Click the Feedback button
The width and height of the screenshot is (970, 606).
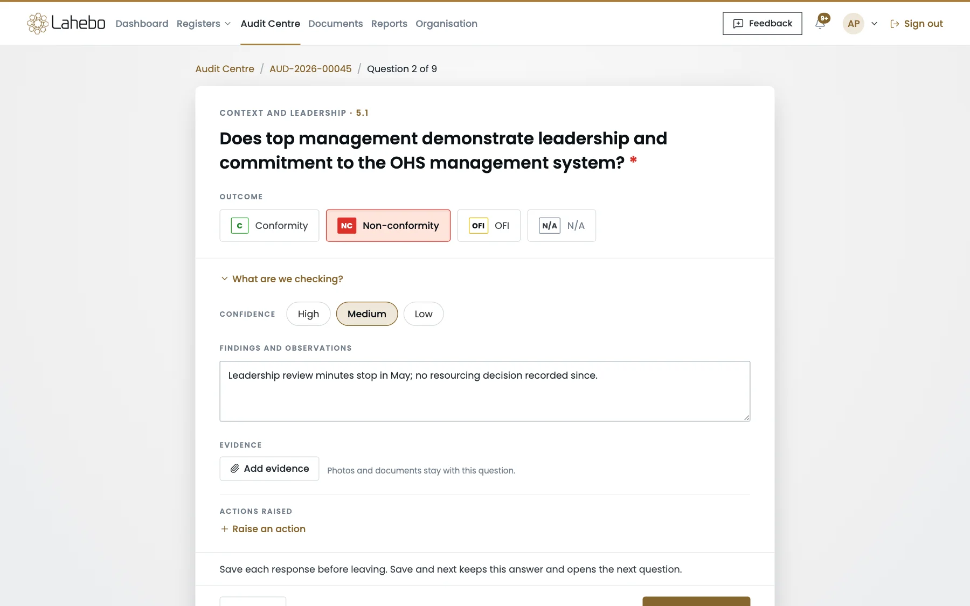[762, 24]
